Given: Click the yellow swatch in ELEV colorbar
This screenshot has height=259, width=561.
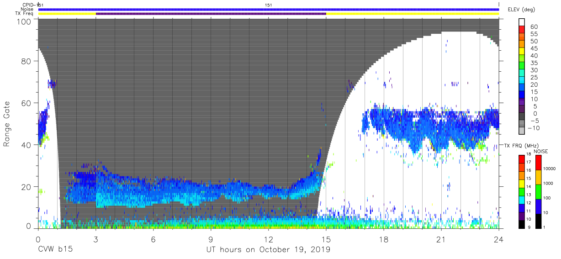Looking at the screenshot, I should pyautogui.click(x=523, y=50).
